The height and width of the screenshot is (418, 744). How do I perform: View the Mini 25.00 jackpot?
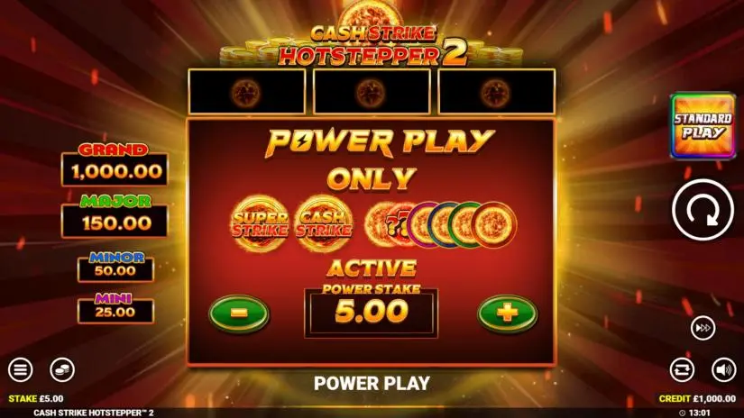[x=115, y=308]
